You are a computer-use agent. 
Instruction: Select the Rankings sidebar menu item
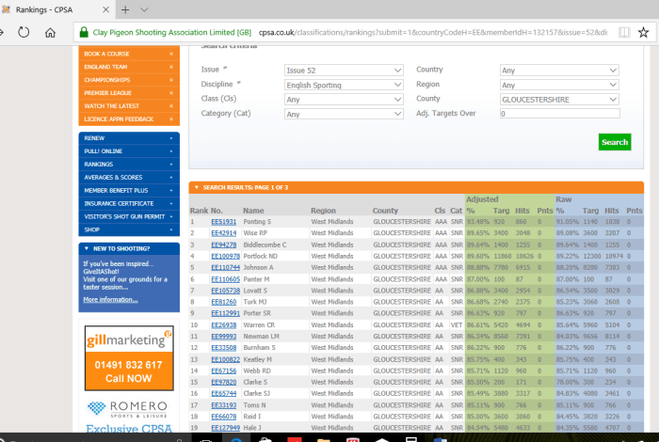click(x=128, y=164)
